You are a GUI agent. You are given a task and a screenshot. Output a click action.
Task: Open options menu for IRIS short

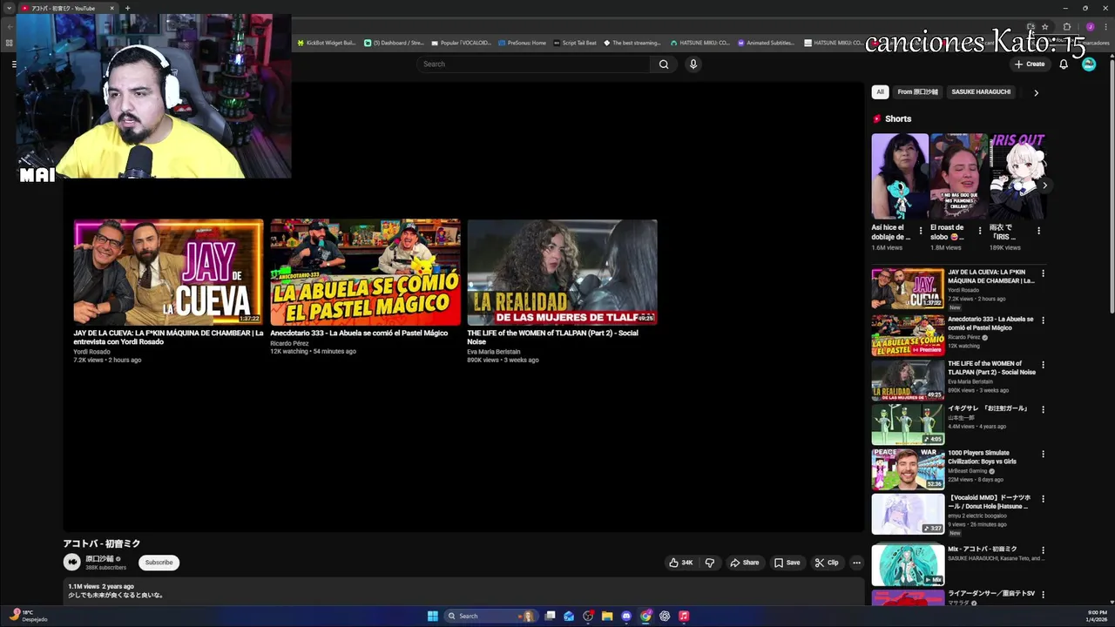point(1038,231)
